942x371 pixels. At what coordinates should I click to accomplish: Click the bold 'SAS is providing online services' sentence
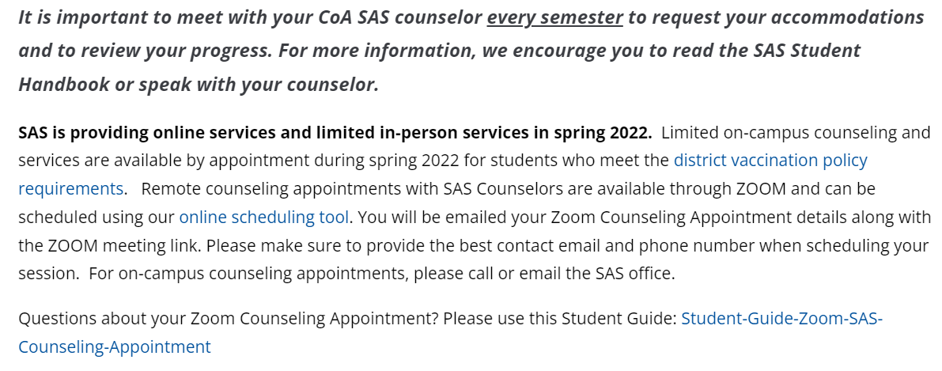(x=335, y=132)
